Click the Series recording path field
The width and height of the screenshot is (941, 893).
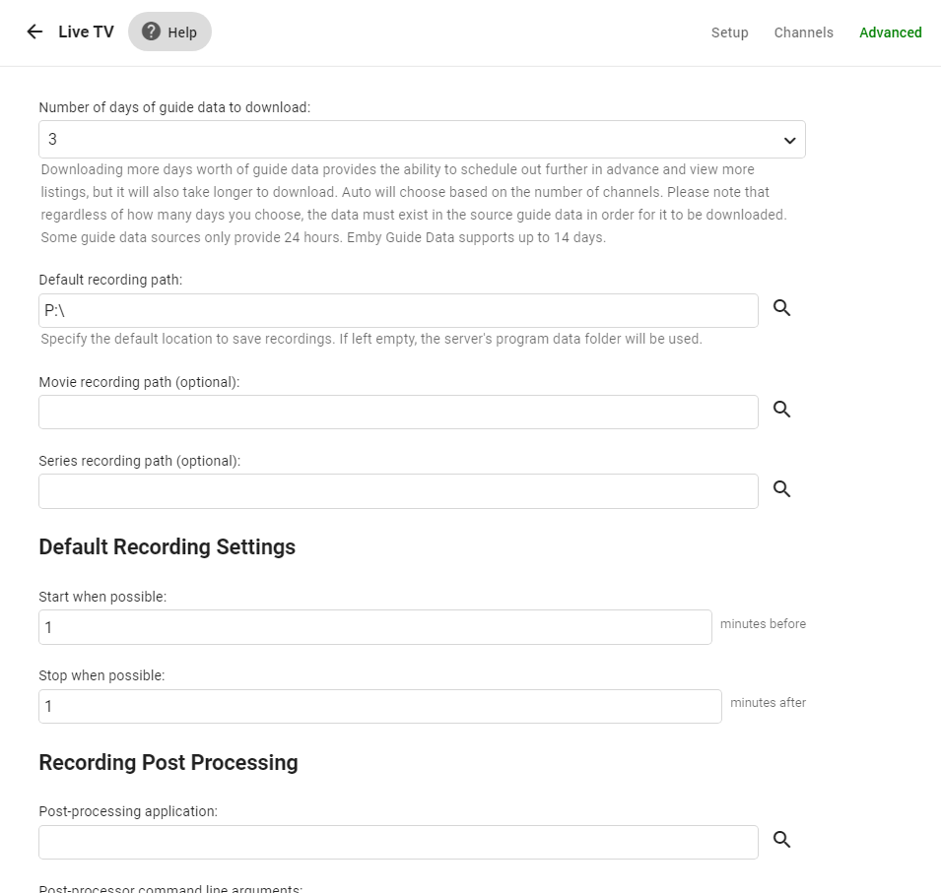[x=398, y=490]
